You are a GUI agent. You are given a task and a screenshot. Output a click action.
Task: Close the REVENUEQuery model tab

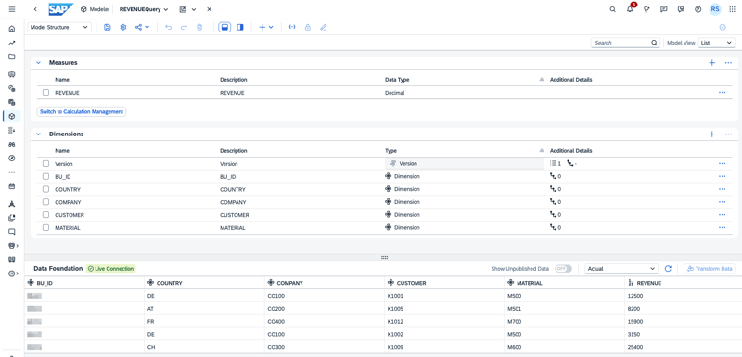(x=210, y=9)
